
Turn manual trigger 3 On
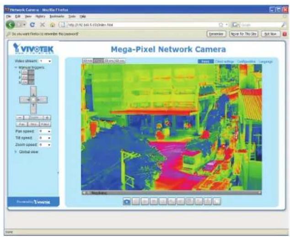point(25,82)
